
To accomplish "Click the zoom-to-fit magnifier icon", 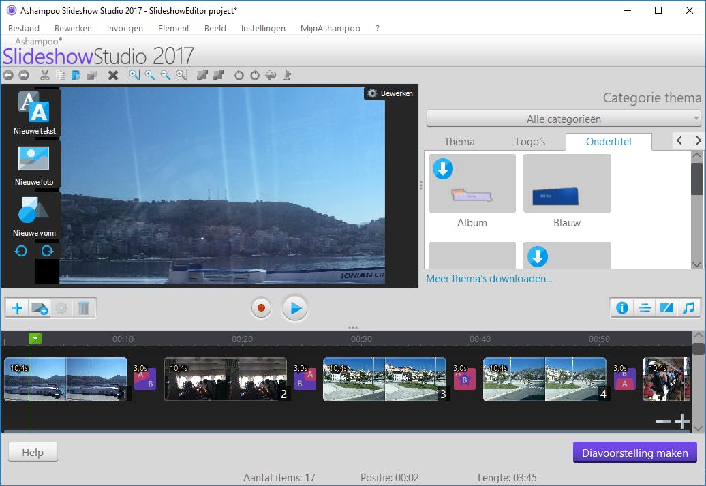I will pyautogui.click(x=134, y=75).
